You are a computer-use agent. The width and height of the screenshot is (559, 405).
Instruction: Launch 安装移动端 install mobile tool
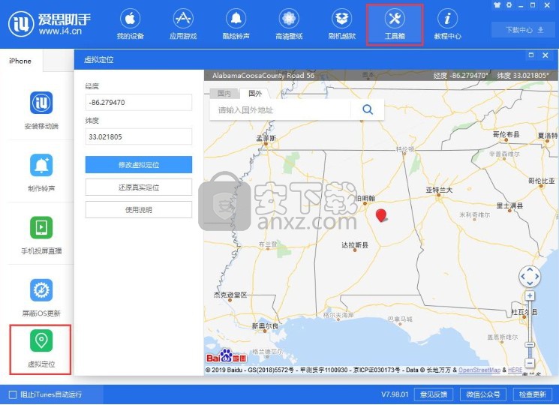[x=41, y=110]
